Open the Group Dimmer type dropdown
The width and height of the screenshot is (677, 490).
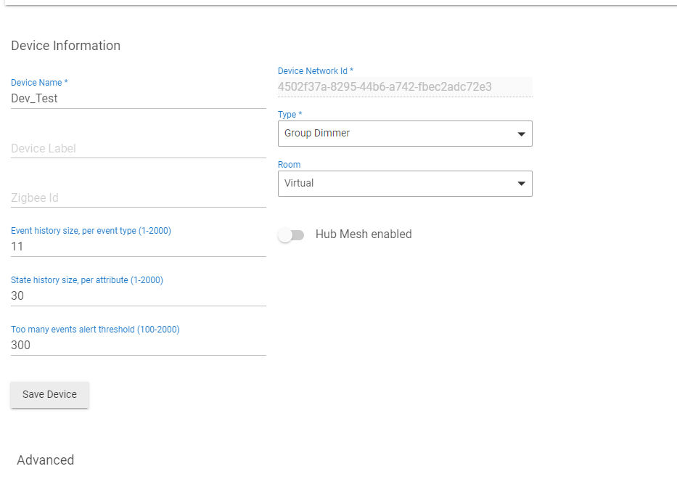(x=405, y=134)
